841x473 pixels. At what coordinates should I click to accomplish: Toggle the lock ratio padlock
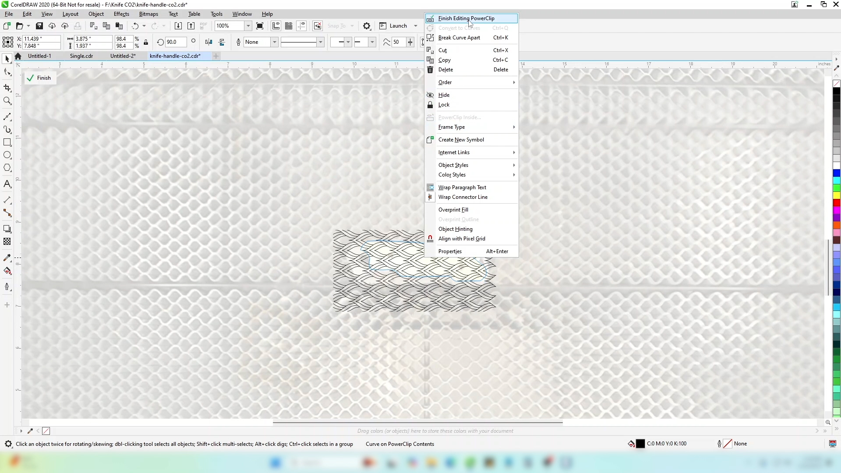pos(146,42)
